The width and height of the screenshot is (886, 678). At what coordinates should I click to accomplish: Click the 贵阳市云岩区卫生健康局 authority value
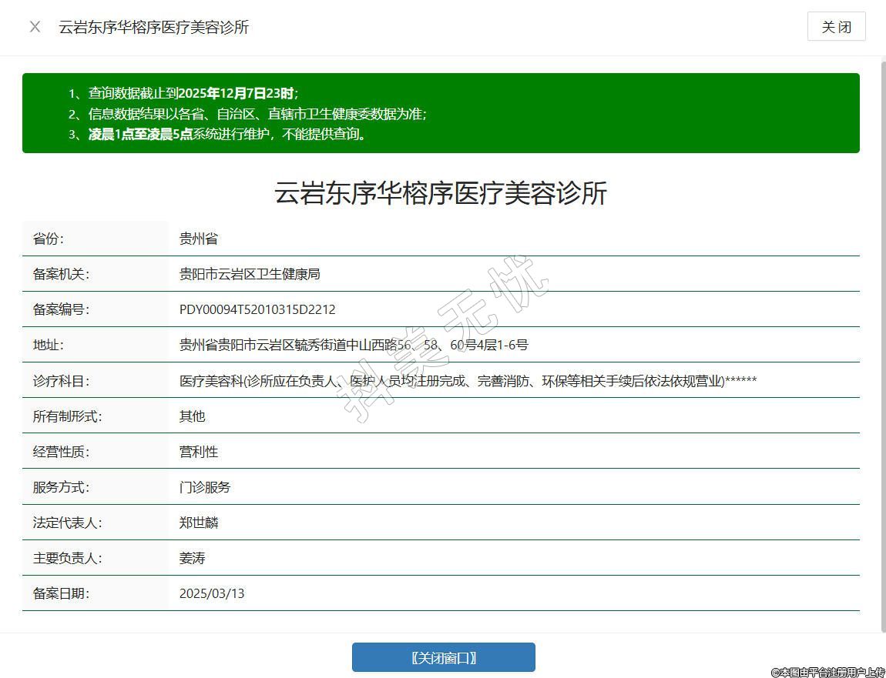[250, 274]
